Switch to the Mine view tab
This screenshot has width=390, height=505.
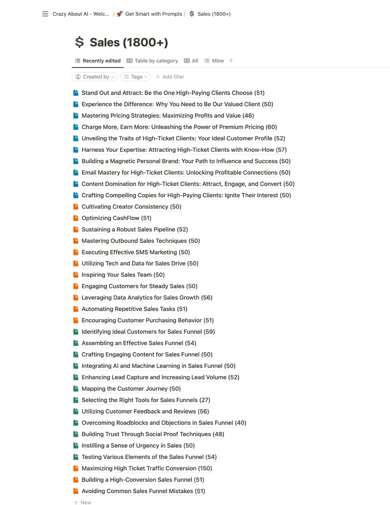(x=214, y=61)
